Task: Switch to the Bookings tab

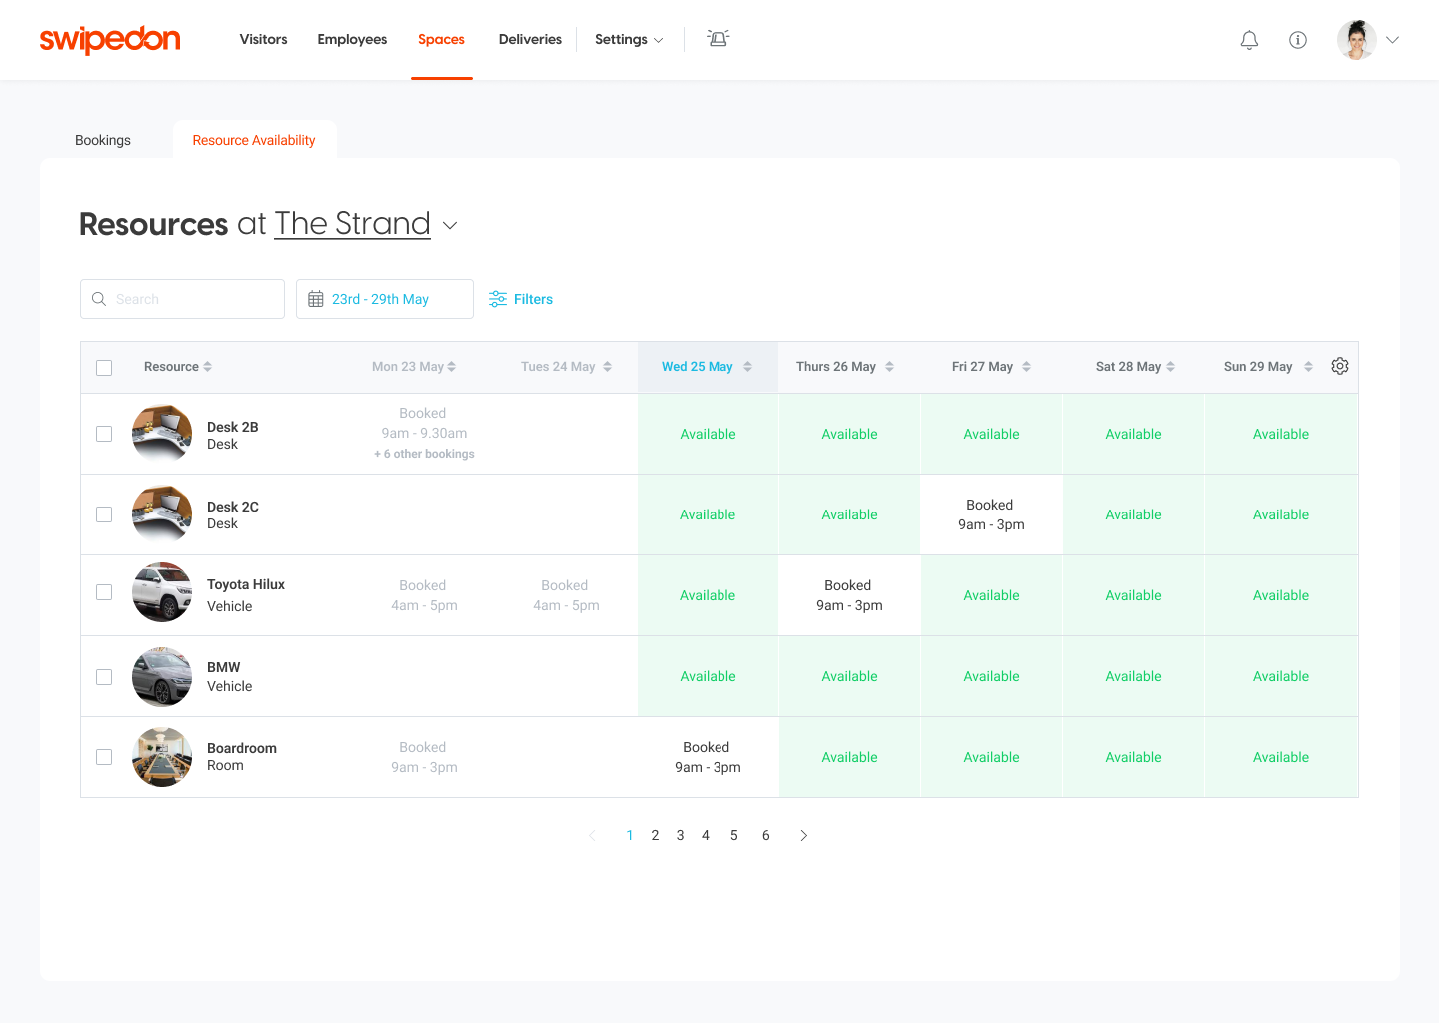Action: (x=102, y=140)
